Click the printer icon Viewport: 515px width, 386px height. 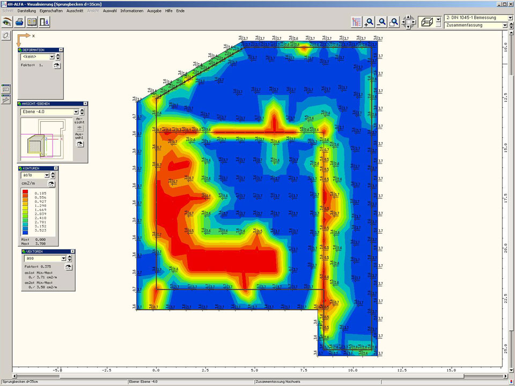(19, 22)
